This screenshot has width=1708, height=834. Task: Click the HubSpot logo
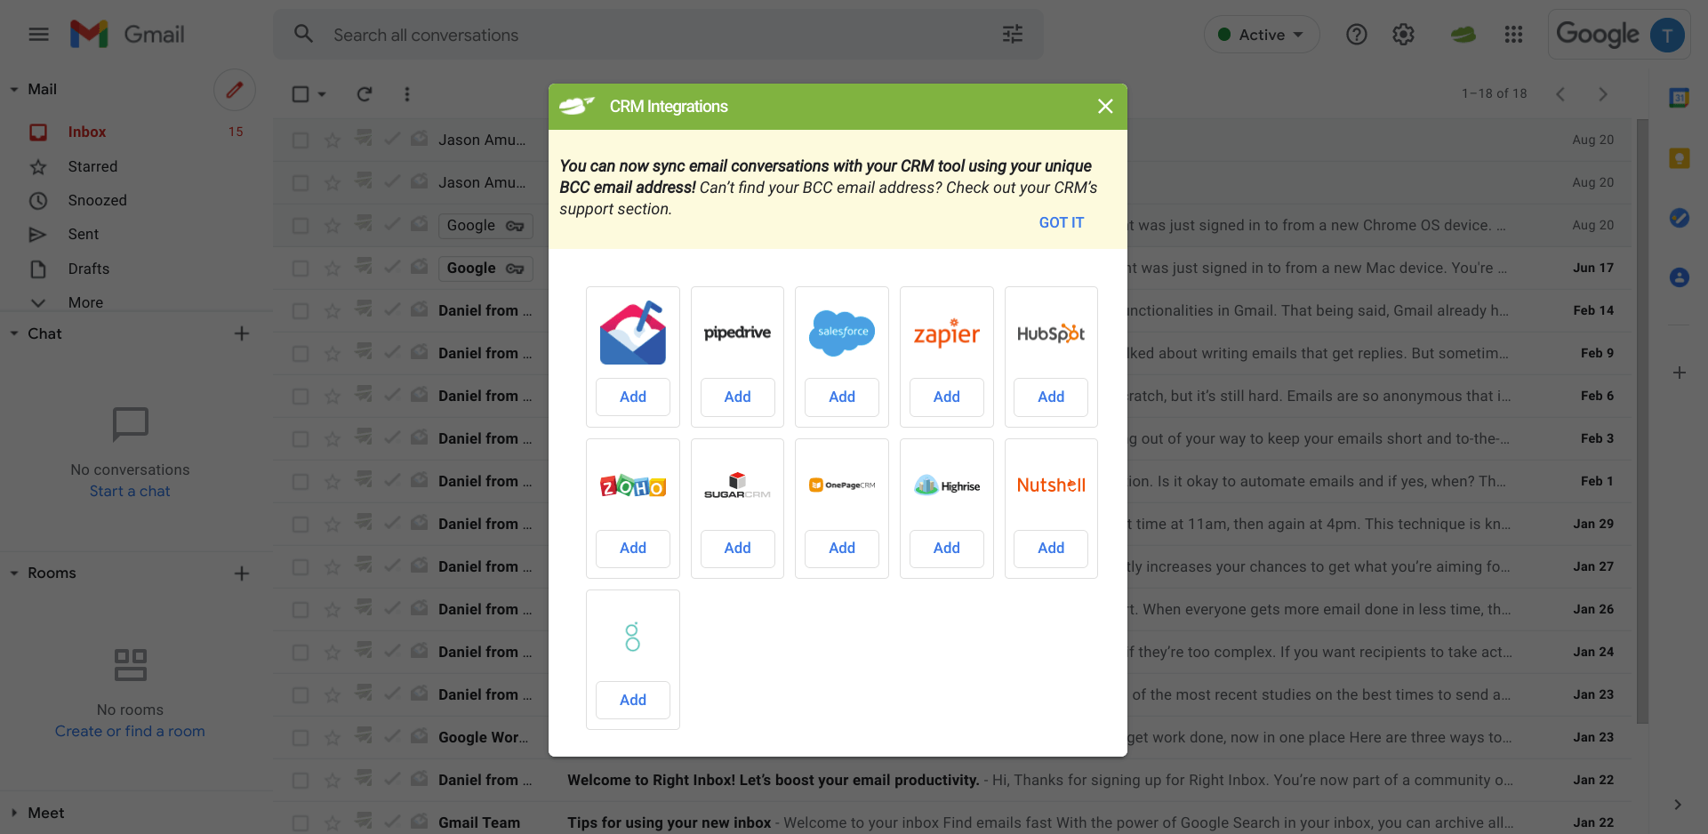1051,333
